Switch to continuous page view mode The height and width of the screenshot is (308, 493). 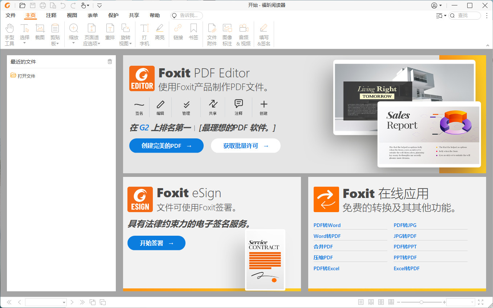[x=371, y=302]
